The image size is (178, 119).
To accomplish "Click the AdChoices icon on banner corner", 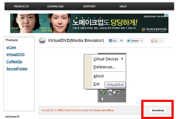I will pyautogui.click(x=167, y=15).
